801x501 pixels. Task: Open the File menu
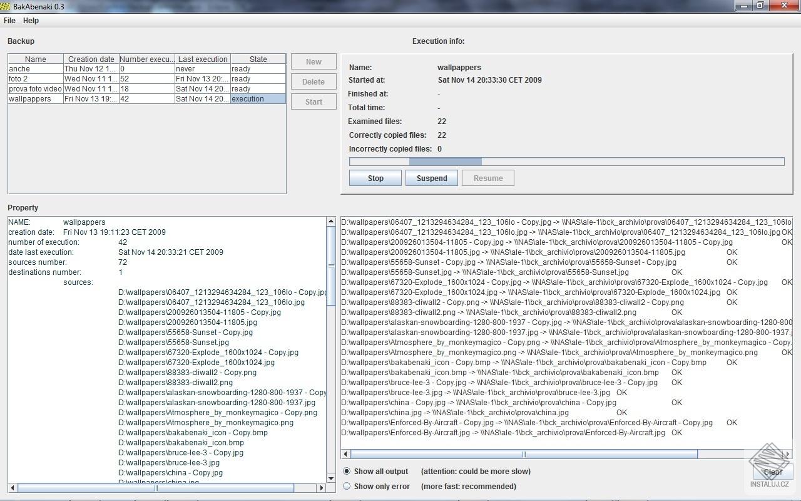point(9,21)
